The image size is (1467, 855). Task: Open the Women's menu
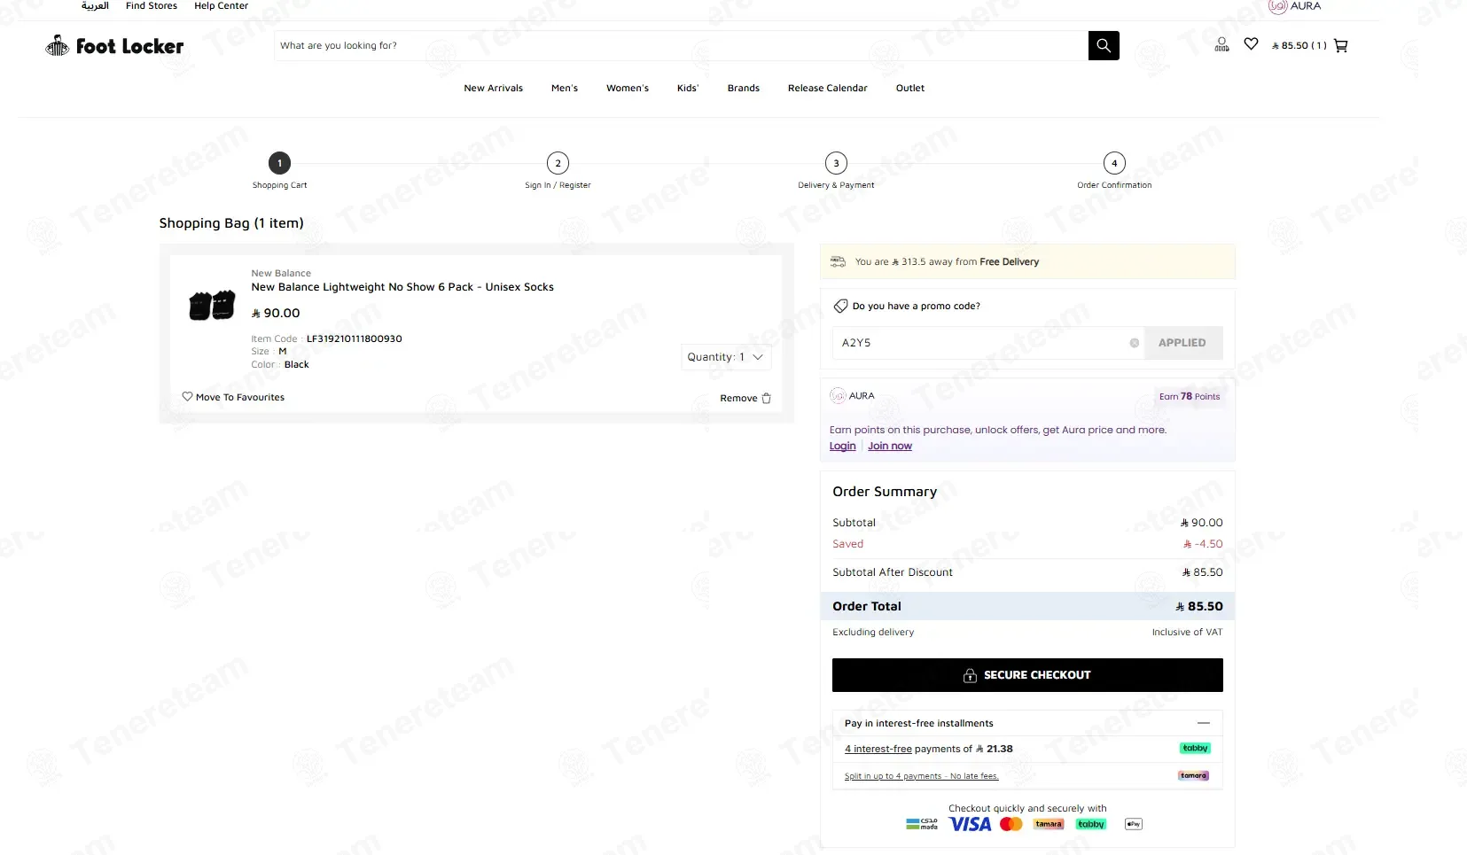tap(628, 88)
